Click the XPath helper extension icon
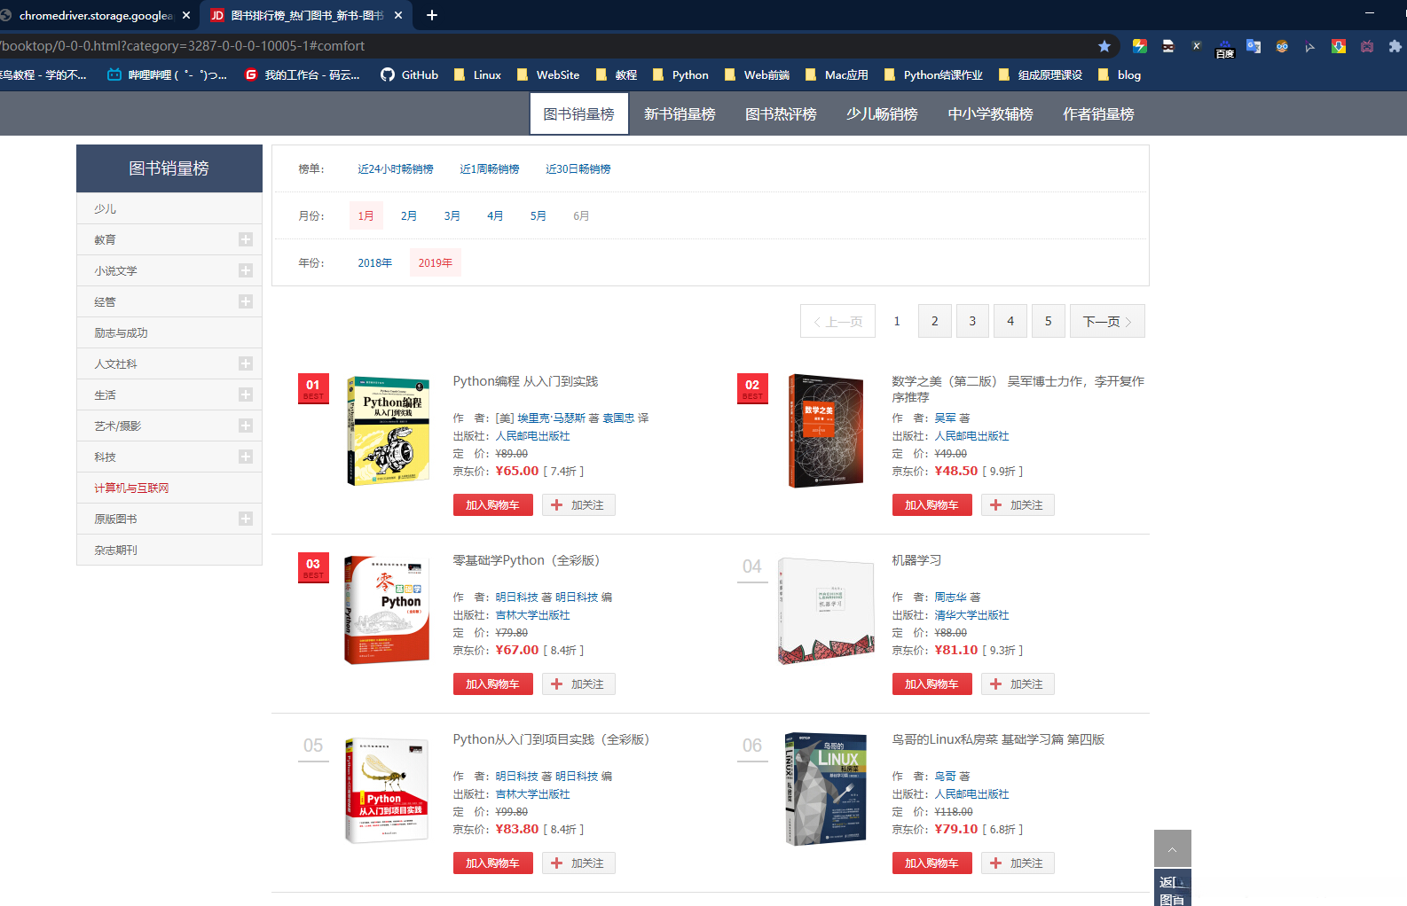This screenshot has width=1407, height=906. (x=1197, y=46)
